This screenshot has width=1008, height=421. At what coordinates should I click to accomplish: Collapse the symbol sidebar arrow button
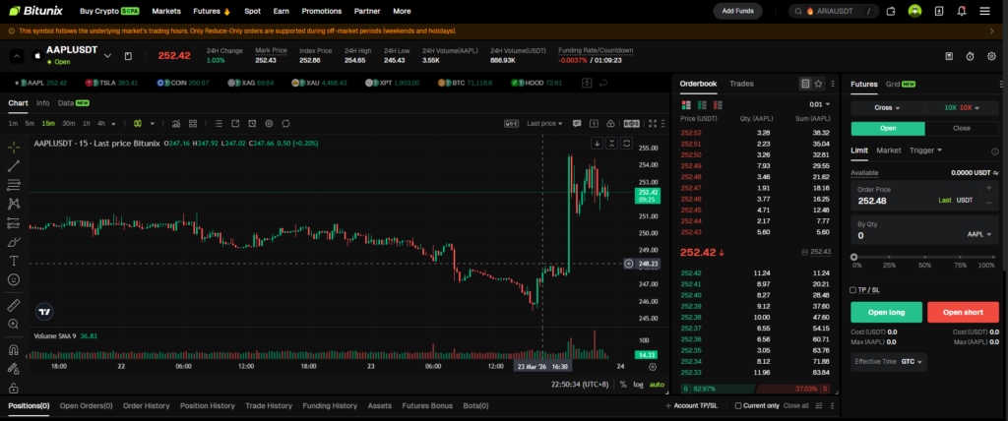tap(17, 56)
